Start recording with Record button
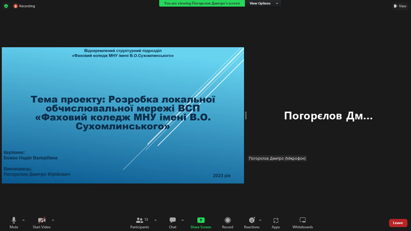This screenshot has height=231, width=411. (x=227, y=223)
